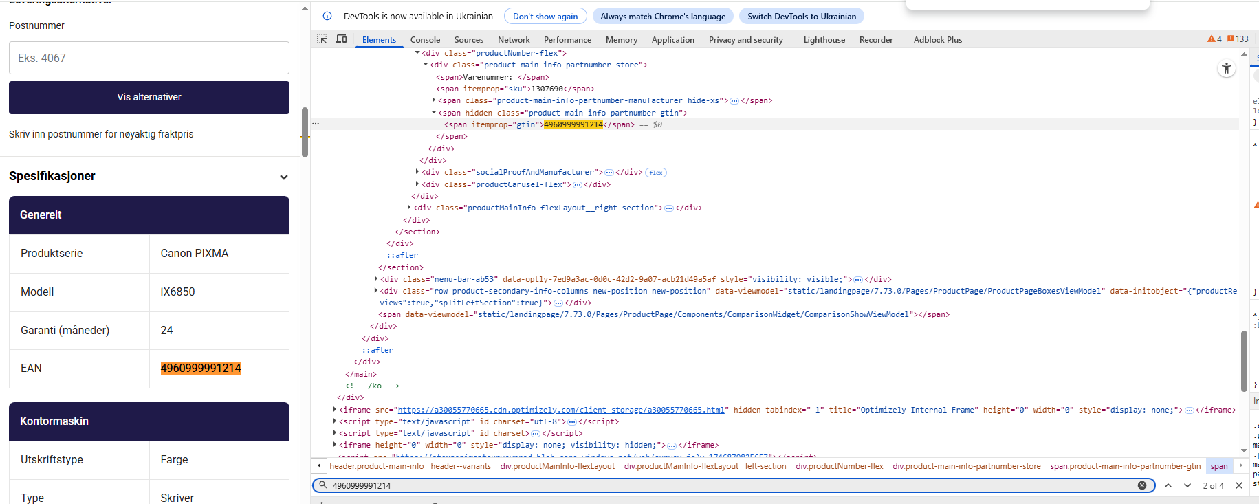The height and width of the screenshot is (504, 1259).
Task: Toggle the device toolbar icon
Action: point(341,39)
